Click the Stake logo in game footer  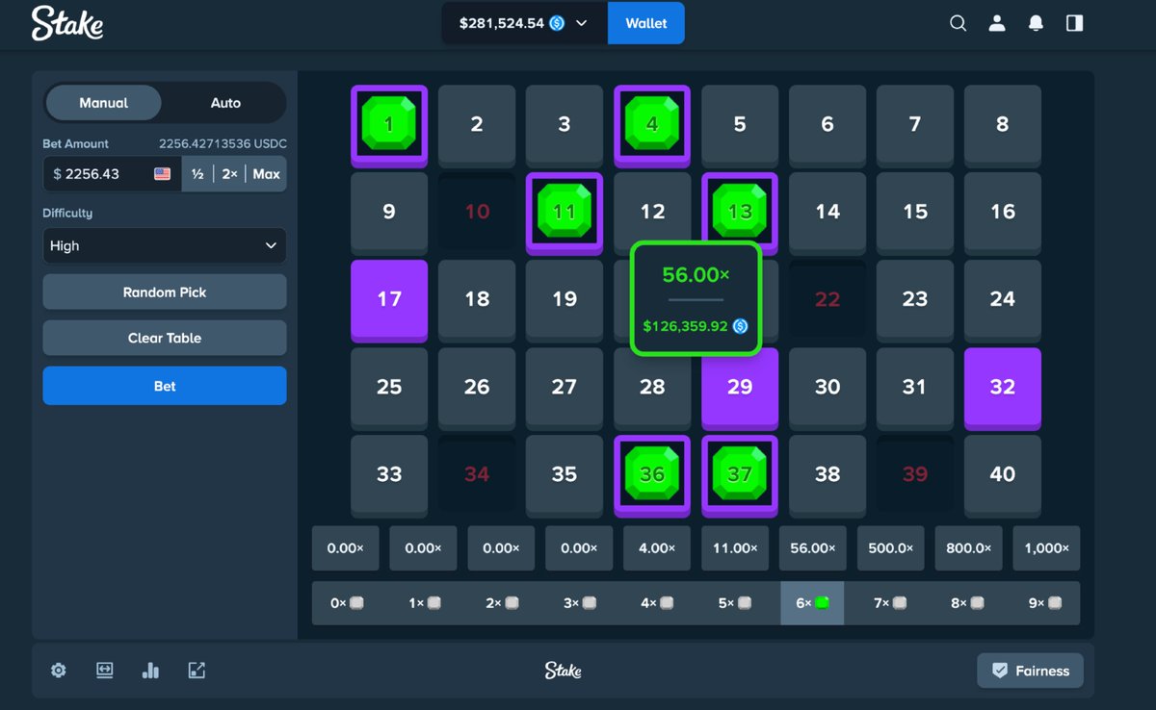pos(563,671)
